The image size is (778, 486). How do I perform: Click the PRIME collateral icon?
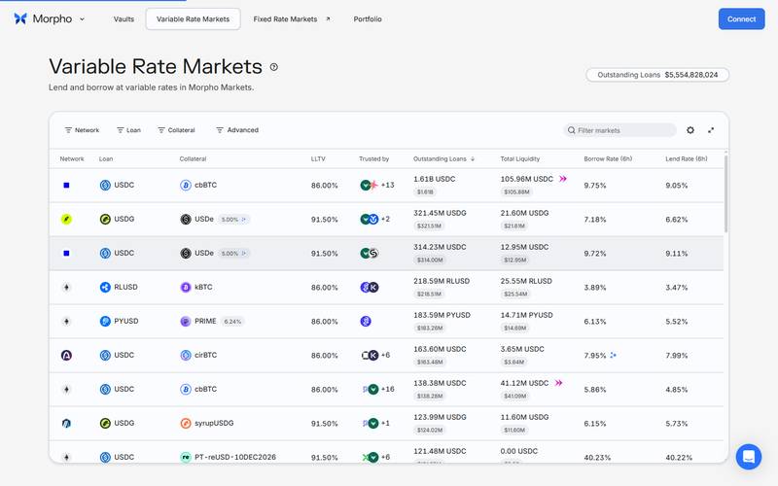[186, 322]
